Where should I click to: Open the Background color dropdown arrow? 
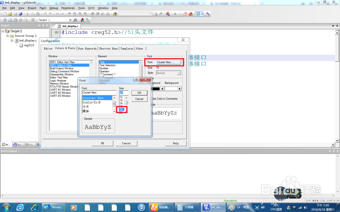(x=180, y=89)
